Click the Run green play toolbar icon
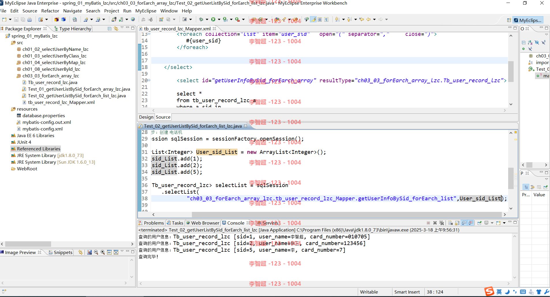The height and width of the screenshot is (297, 550). pos(213,19)
